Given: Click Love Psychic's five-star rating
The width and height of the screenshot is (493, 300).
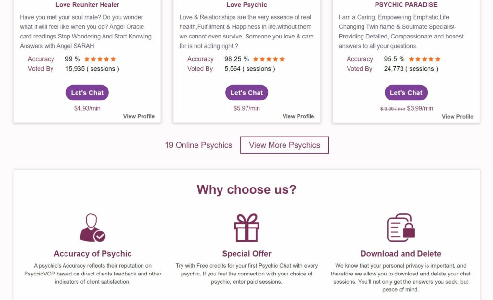Looking at the screenshot, I should coord(269,59).
